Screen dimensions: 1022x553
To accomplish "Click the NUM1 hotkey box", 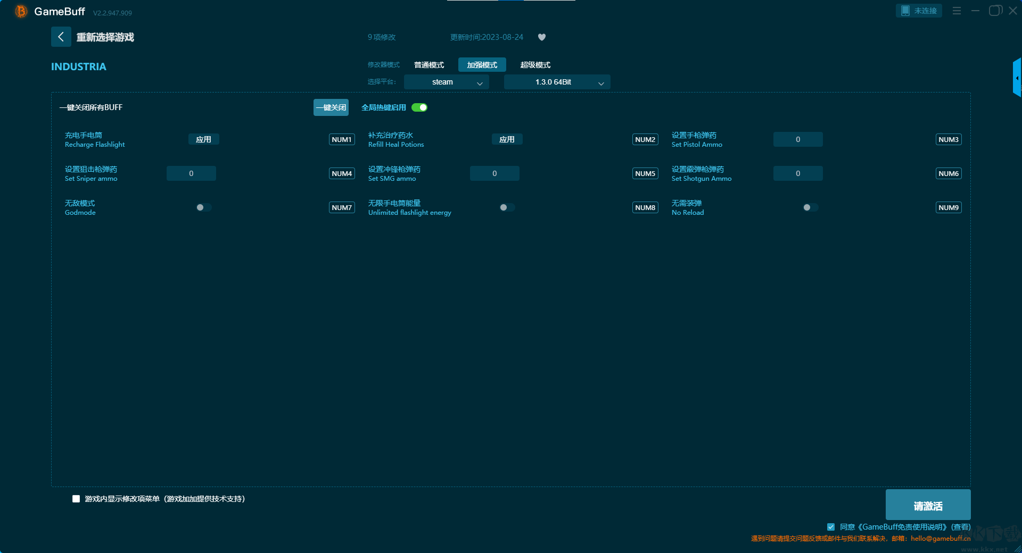I will (x=342, y=139).
